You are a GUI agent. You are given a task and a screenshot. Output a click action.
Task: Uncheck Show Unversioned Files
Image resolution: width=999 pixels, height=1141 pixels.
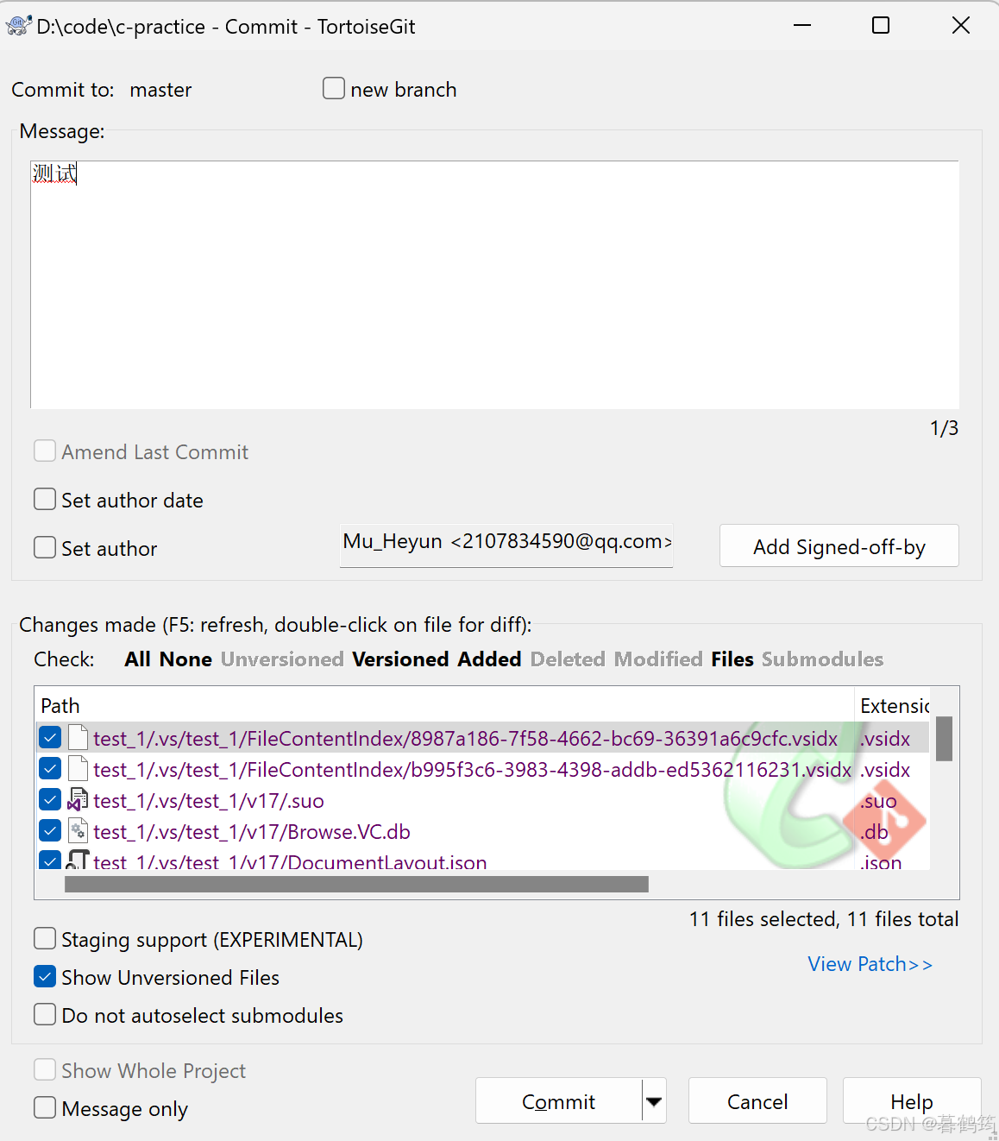click(x=45, y=976)
